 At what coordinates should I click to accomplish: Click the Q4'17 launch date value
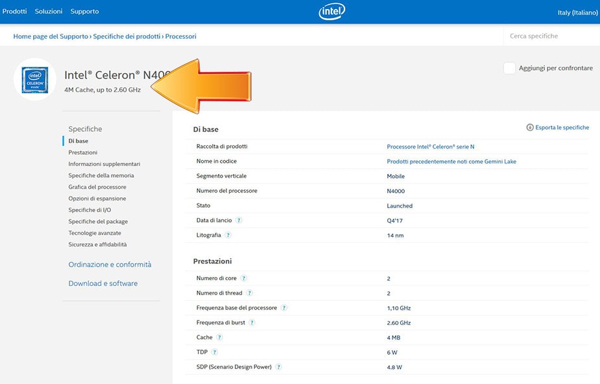click(394, 221)
